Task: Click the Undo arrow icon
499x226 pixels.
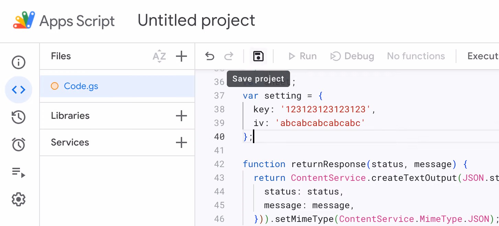Action: 210,56
